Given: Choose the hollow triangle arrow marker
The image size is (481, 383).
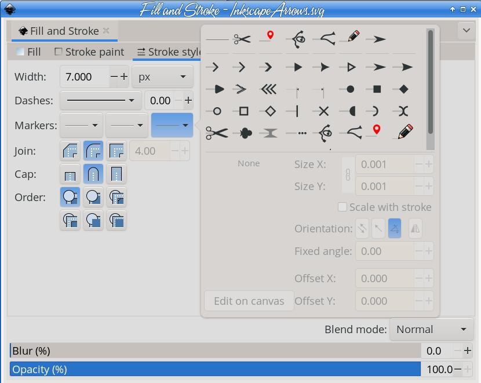Looking at the screenshot, I should 350,67.
